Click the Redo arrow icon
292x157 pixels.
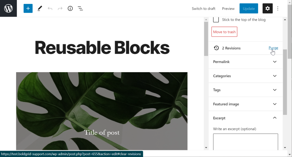60,9
